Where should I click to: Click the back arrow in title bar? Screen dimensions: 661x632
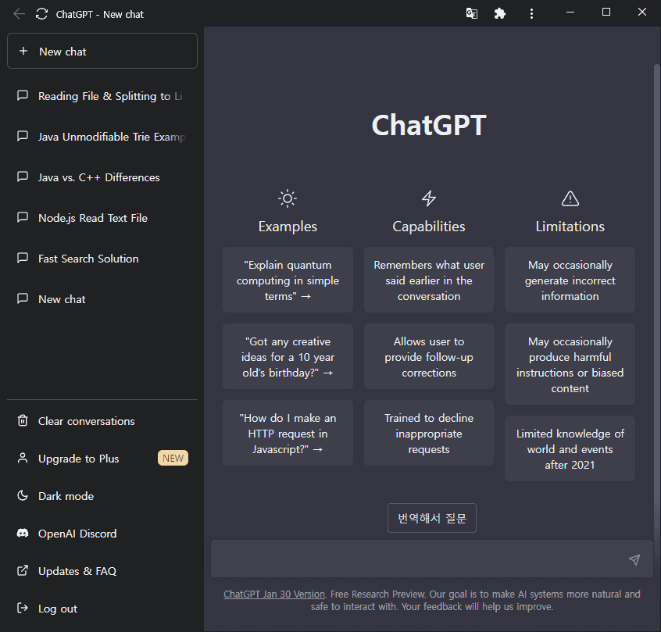(19, 14)
